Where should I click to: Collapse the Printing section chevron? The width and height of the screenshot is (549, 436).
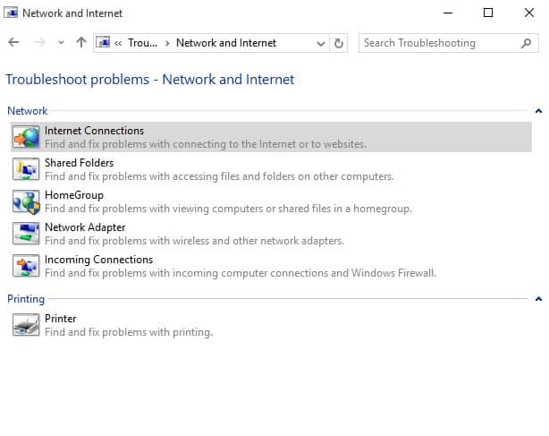click(x=538, y=299)
